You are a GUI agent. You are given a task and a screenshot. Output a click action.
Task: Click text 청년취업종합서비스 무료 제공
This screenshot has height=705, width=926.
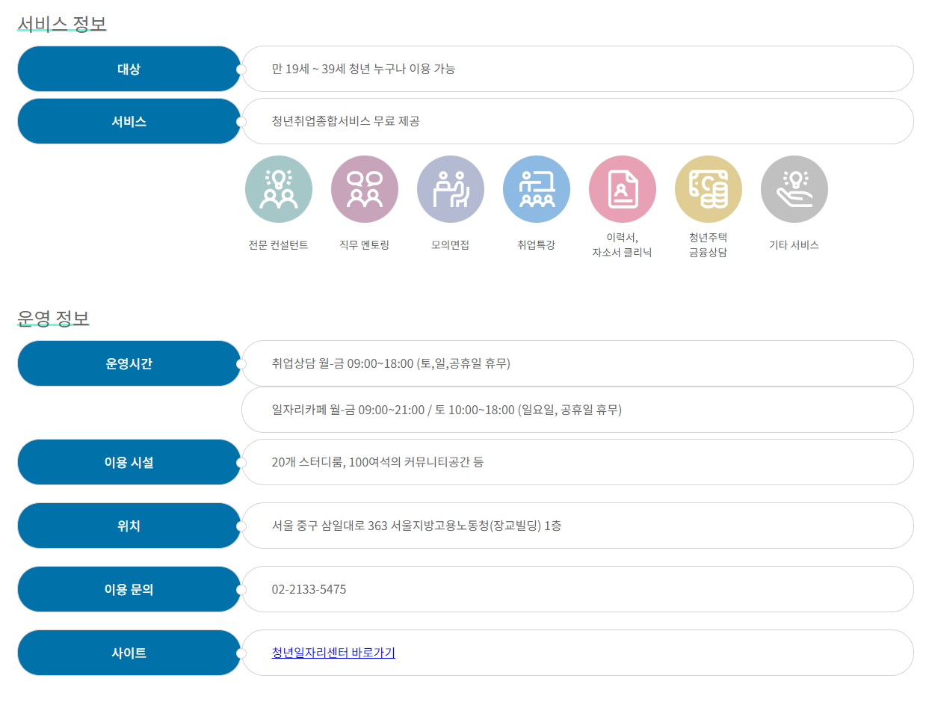click(x=345, y=121)
